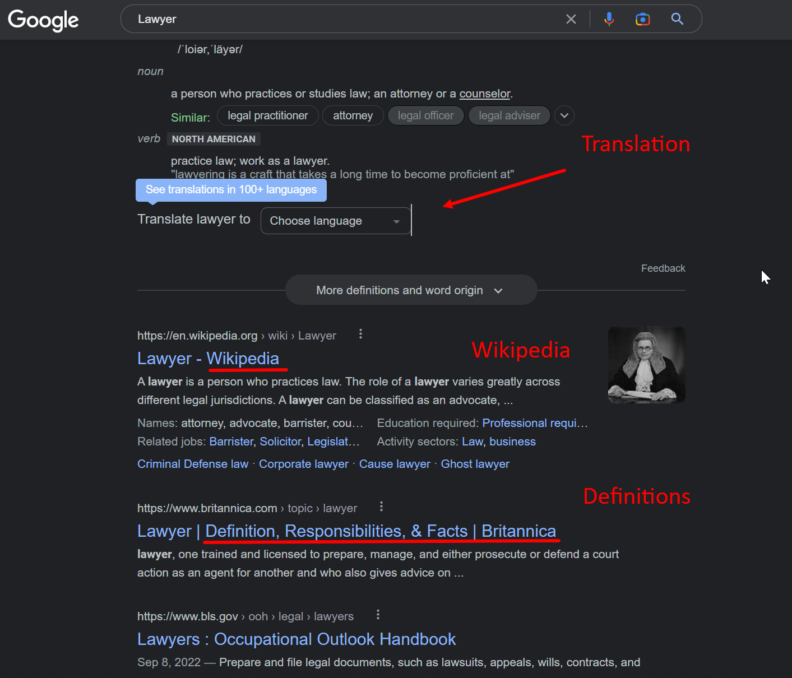The image size is (792, 678).
Task: Start voice search with the microphone icon
Action: [x=609, y=19]
